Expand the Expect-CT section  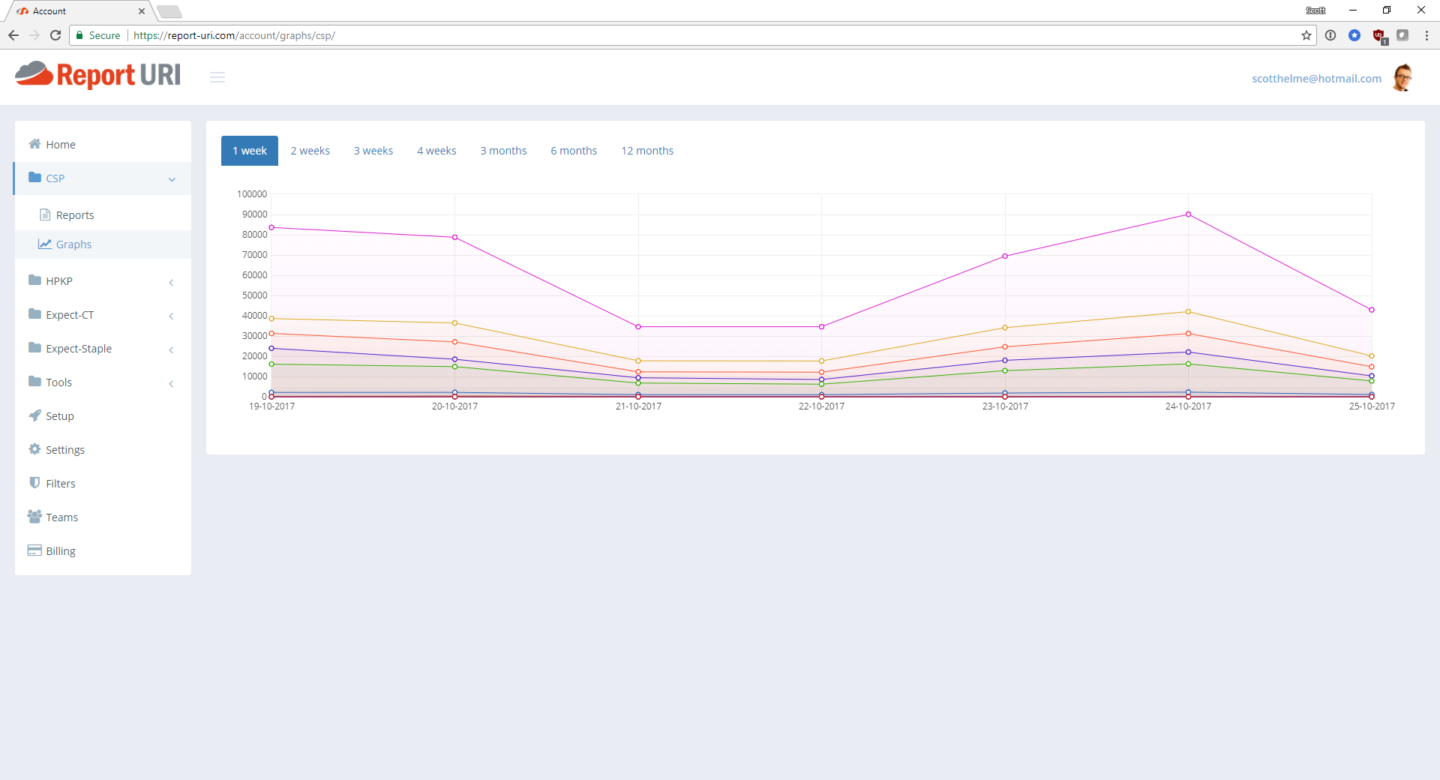pyautogui.click(x=171, y=316)
